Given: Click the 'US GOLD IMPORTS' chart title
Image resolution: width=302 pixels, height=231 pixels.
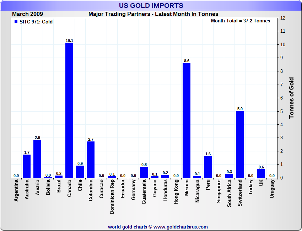Looking at the screenshot, I should (x=151, y=6).
